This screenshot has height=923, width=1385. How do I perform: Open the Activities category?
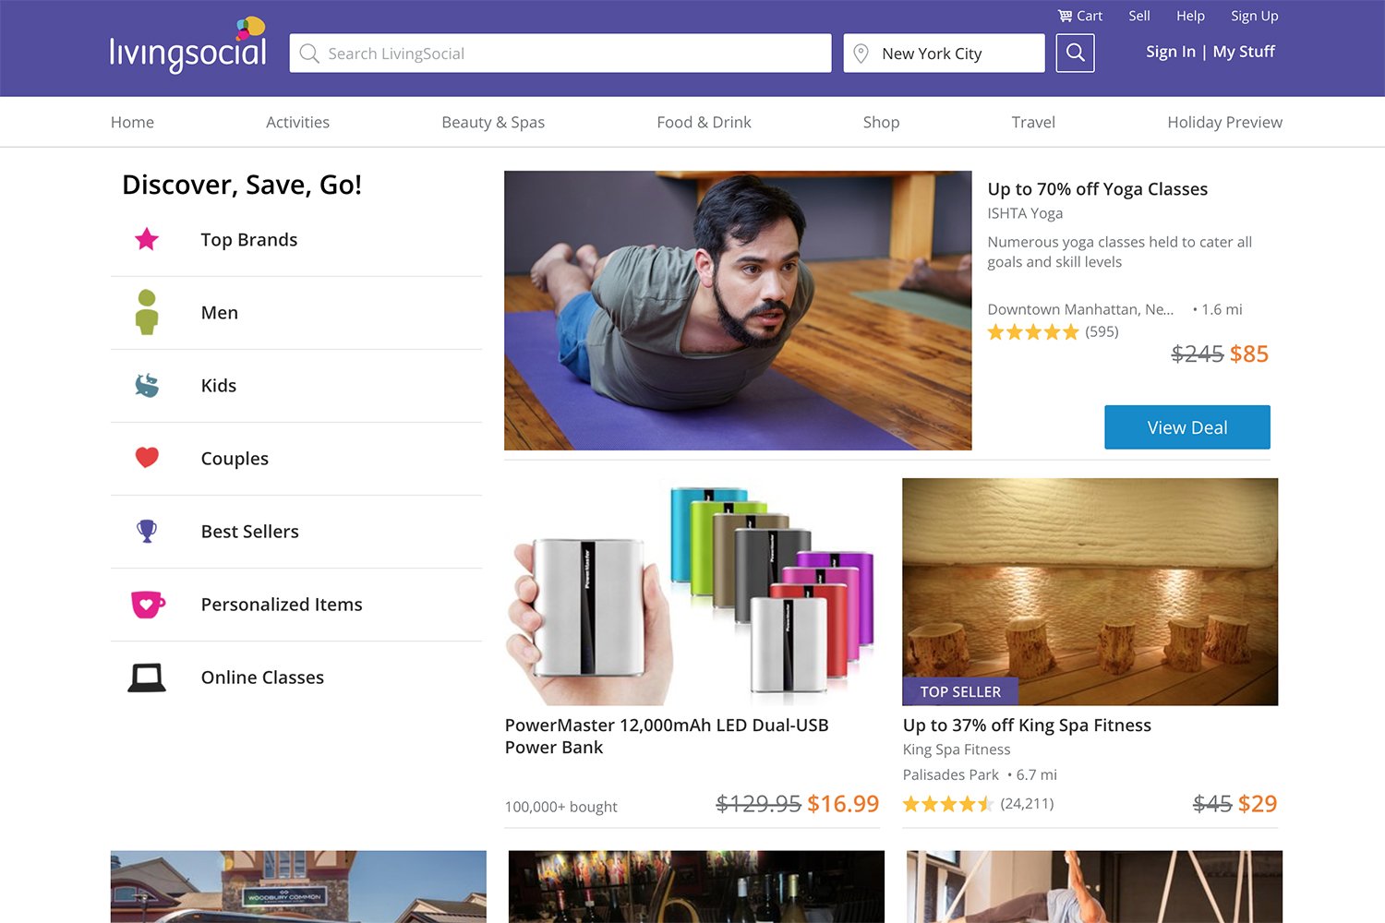coord(297,122)
